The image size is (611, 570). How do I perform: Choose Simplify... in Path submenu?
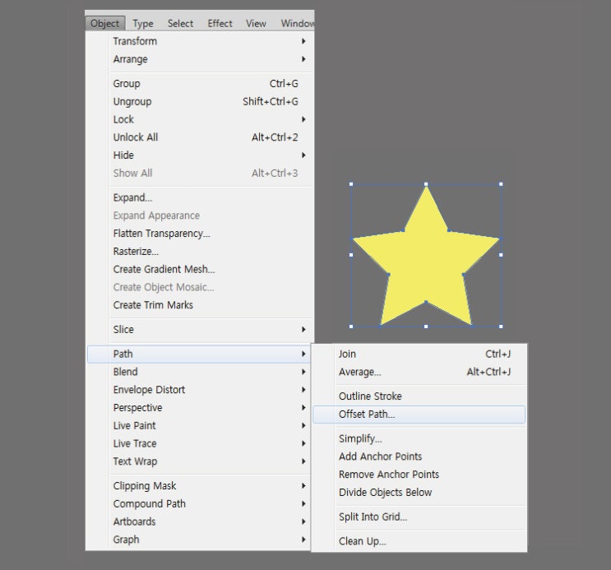[419, 438]
